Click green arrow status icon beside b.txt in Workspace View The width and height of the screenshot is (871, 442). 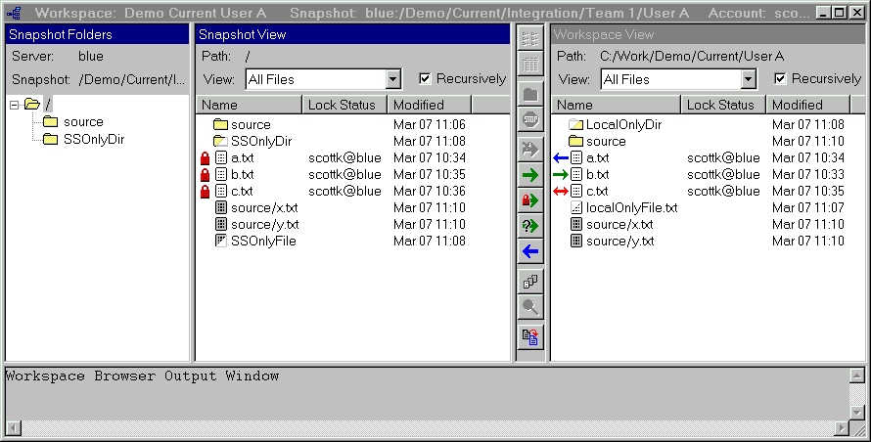pyautogui.click(x=561, y=175)
